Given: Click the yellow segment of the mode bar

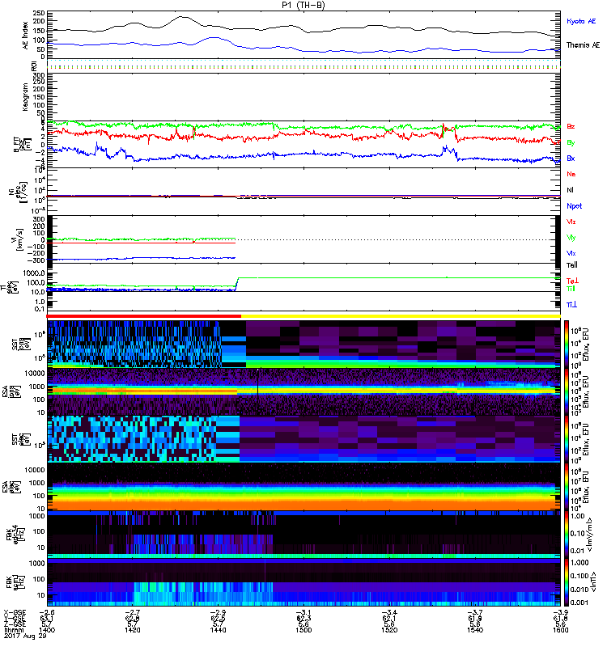Looking at the screenshot, I should pyautogui.click(x=401, y=316).
